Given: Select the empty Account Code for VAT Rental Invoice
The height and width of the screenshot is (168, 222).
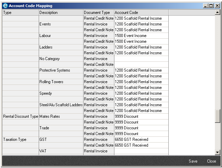Looking at the screenshot, I should pyautogui.click(x=141, y=151).
